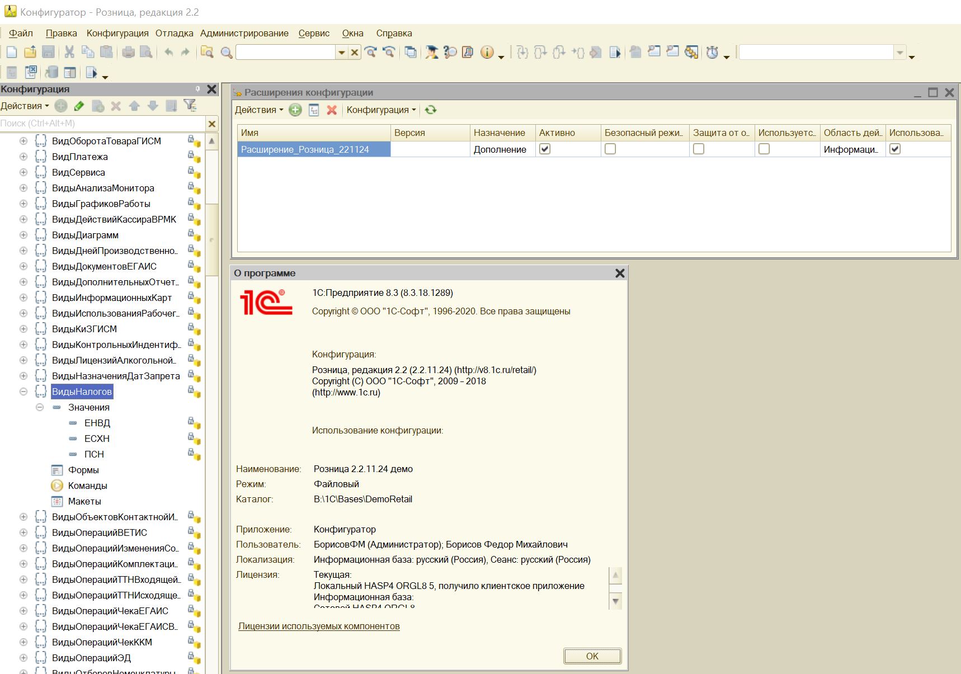This screenshot has height=674, width=961.
Task: Add new extension with green plus
Action: 295,110
